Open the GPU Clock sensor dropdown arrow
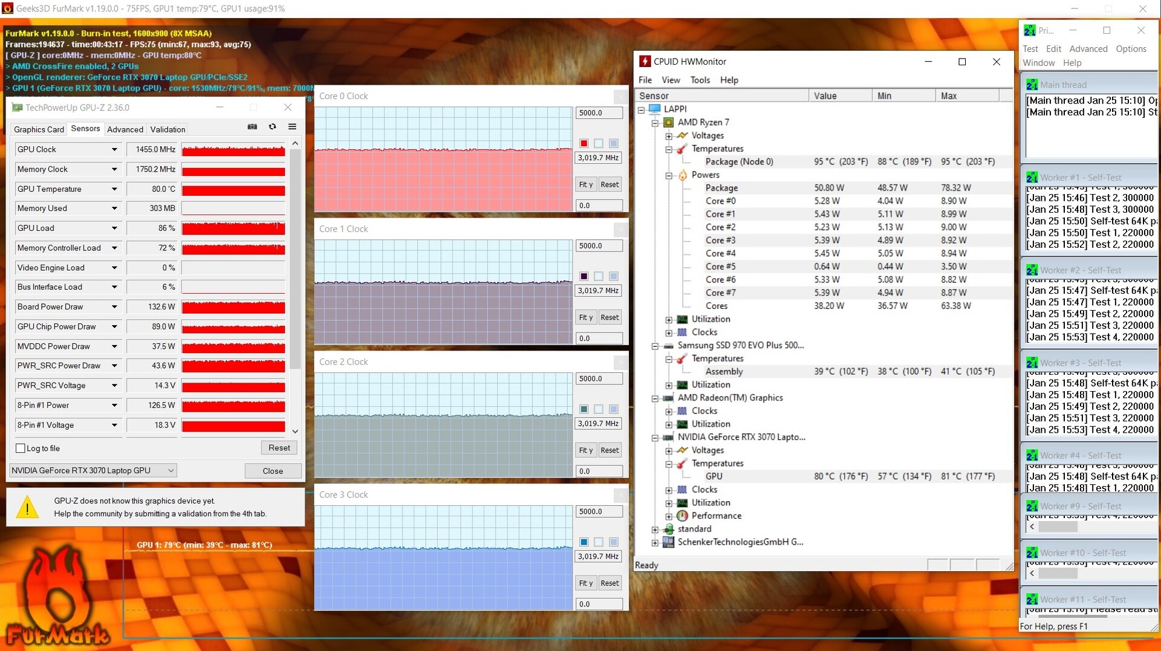The height and width of the screenshot is (651, 1161). (114, 149)
